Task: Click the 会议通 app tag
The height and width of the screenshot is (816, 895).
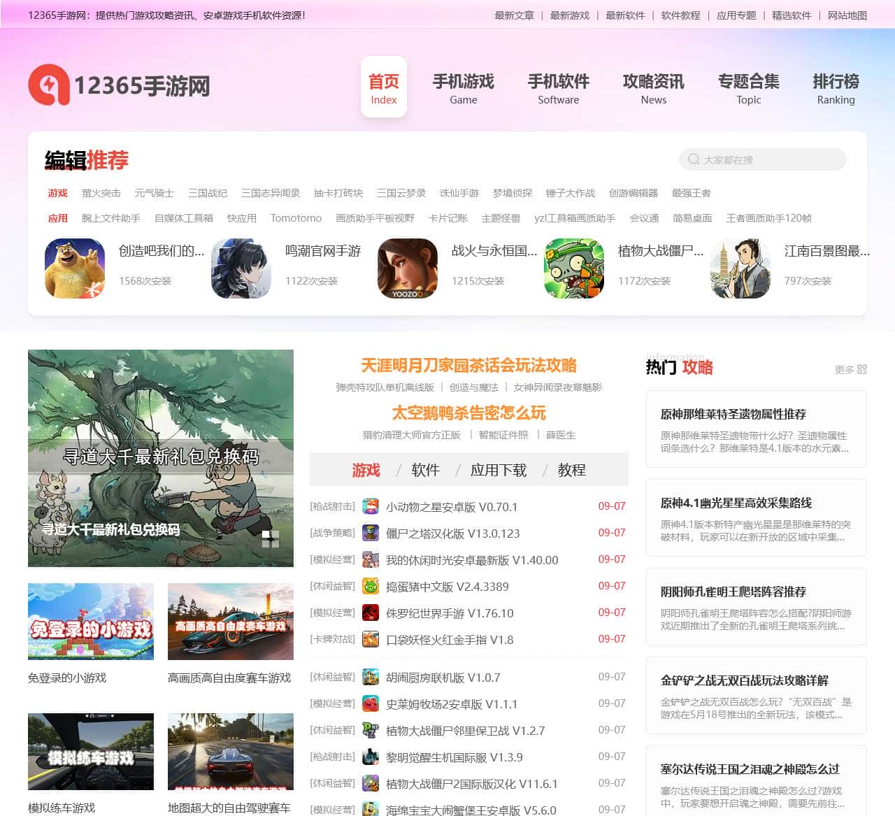Action: 645,218
